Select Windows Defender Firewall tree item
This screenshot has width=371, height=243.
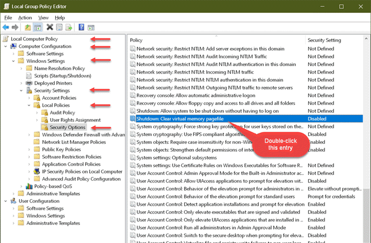(83, 135)
